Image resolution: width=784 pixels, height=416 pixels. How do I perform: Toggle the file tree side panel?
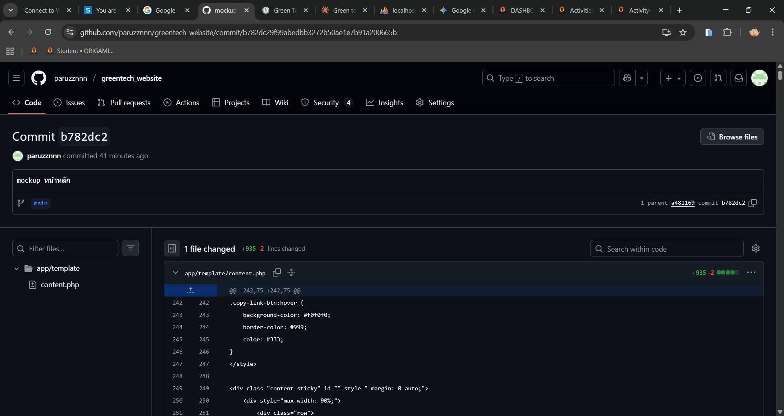[172, 248]
